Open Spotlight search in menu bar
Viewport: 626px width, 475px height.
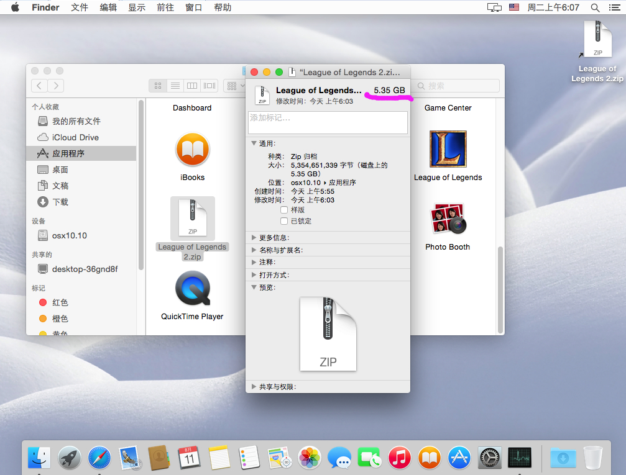pyautogui.click(x=595, y=7)
